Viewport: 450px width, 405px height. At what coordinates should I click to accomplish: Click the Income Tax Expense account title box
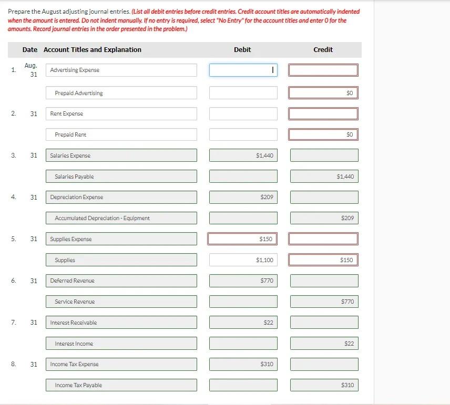[121, 364]
